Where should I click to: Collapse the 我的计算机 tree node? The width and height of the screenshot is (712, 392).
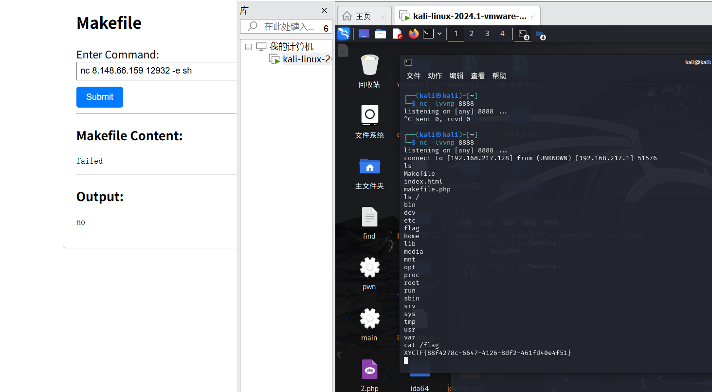248,47
